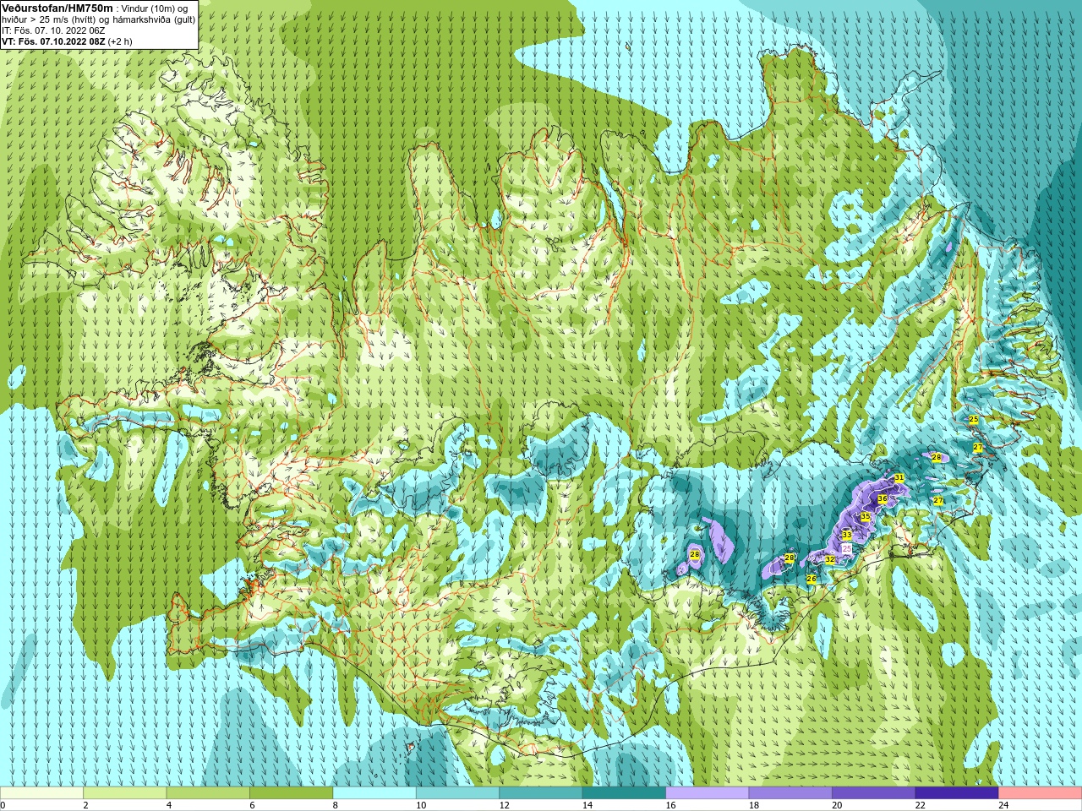Click the yellow gust label 31
The image size is (1082, 811).
(x=899, y=477)
